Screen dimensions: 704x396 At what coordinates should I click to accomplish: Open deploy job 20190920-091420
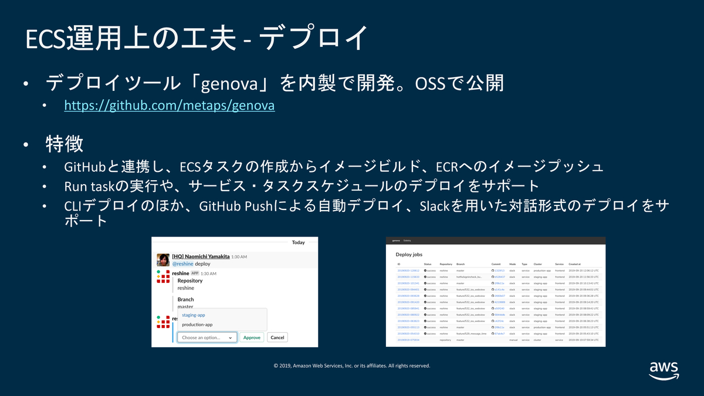tap(408, 302)
